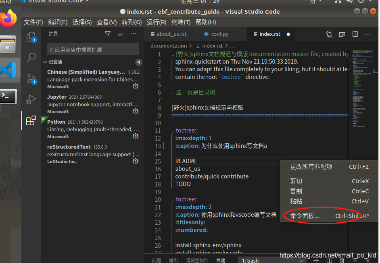The height and width of the screenshot is (263, 380).
Task: Open settings gear for Chinese Language pack
Action: pos(136,86)
